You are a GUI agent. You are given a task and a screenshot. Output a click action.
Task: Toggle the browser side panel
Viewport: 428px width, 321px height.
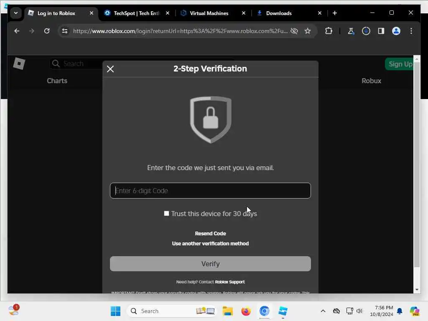(381, 31)
